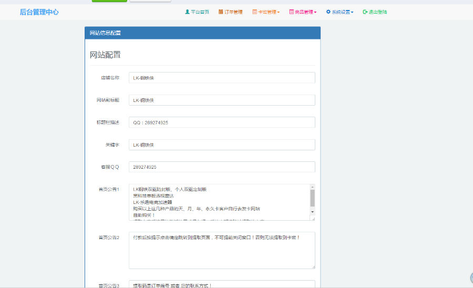Viewport: 473px width, 288px height.
Task: Click the 首页公告1 scrollbar thumb
Action: pyautogui.click(x=313, y=198)
